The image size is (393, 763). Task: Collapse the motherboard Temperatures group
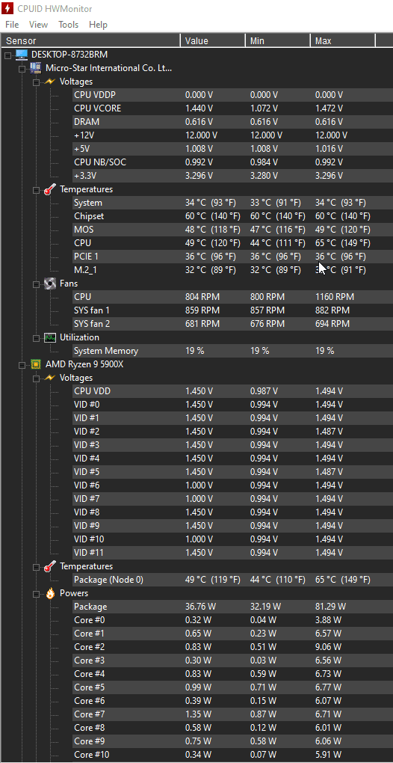36,190
